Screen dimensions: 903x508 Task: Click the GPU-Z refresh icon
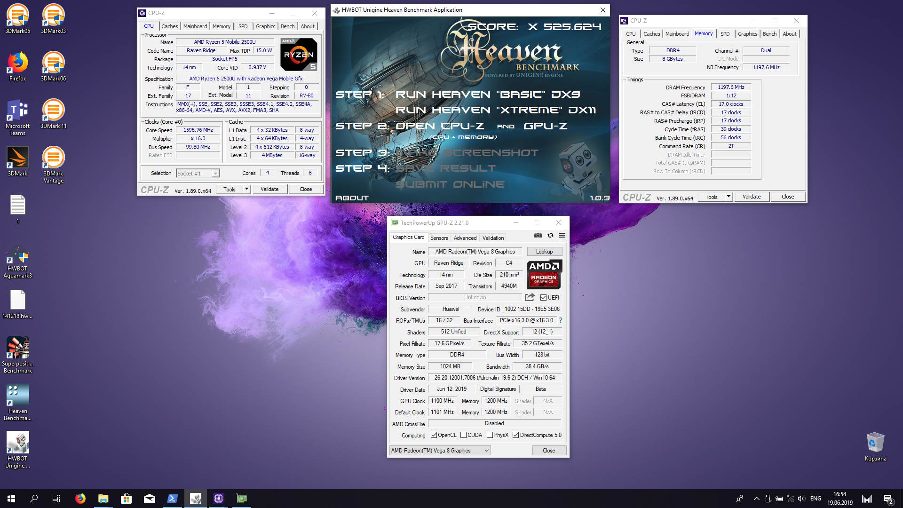pyautogui.click(x=550, y=235)
